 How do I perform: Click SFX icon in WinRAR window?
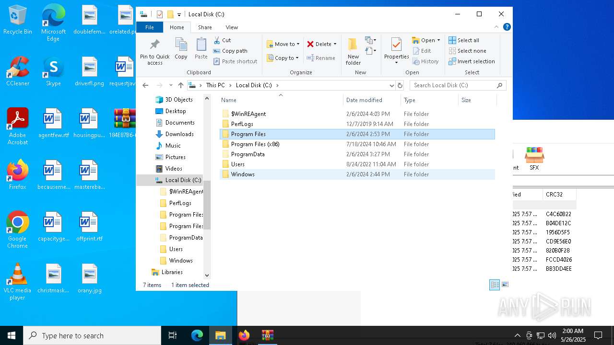534,159
